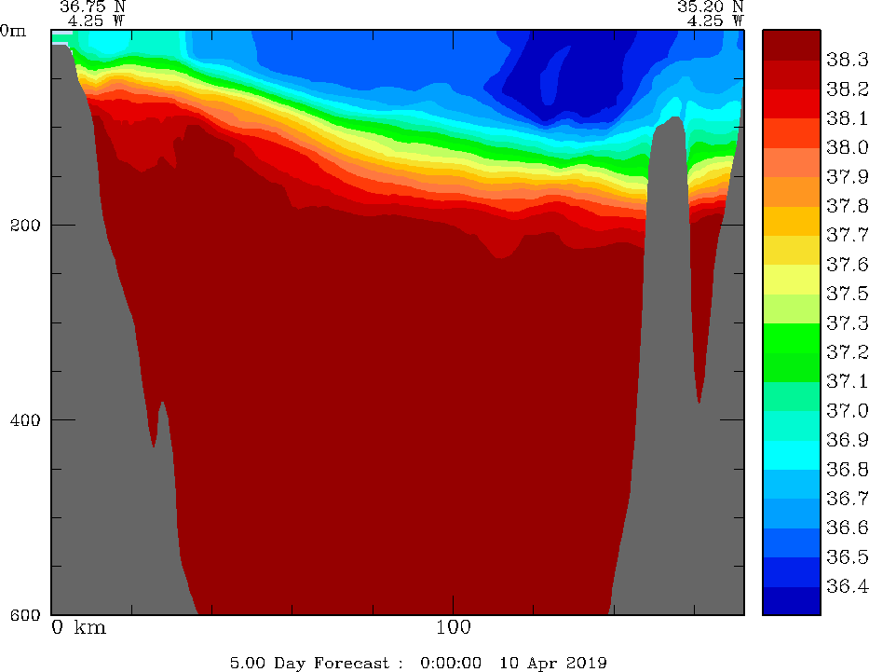Click the 36.4 color scale label
This screenshot has width=869, height=672.
pos(848,586)
